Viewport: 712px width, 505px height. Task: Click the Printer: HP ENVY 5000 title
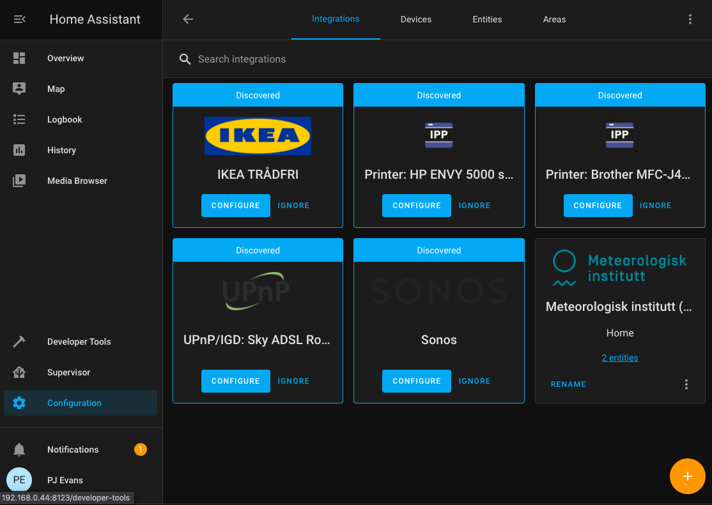438,174
